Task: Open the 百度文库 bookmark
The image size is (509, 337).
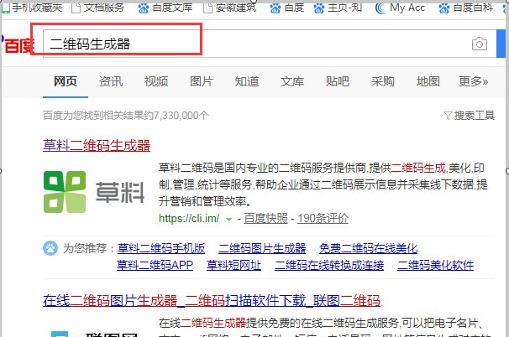Action: tap(165, 8)
